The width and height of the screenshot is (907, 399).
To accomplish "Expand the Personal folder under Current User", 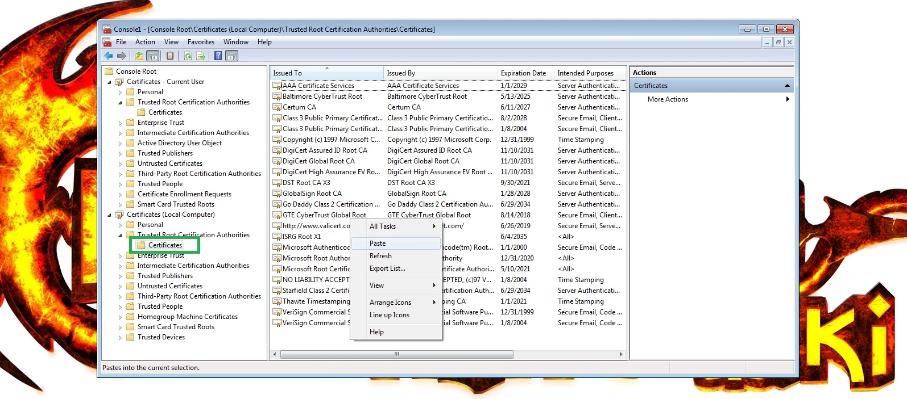I will 120,92.
